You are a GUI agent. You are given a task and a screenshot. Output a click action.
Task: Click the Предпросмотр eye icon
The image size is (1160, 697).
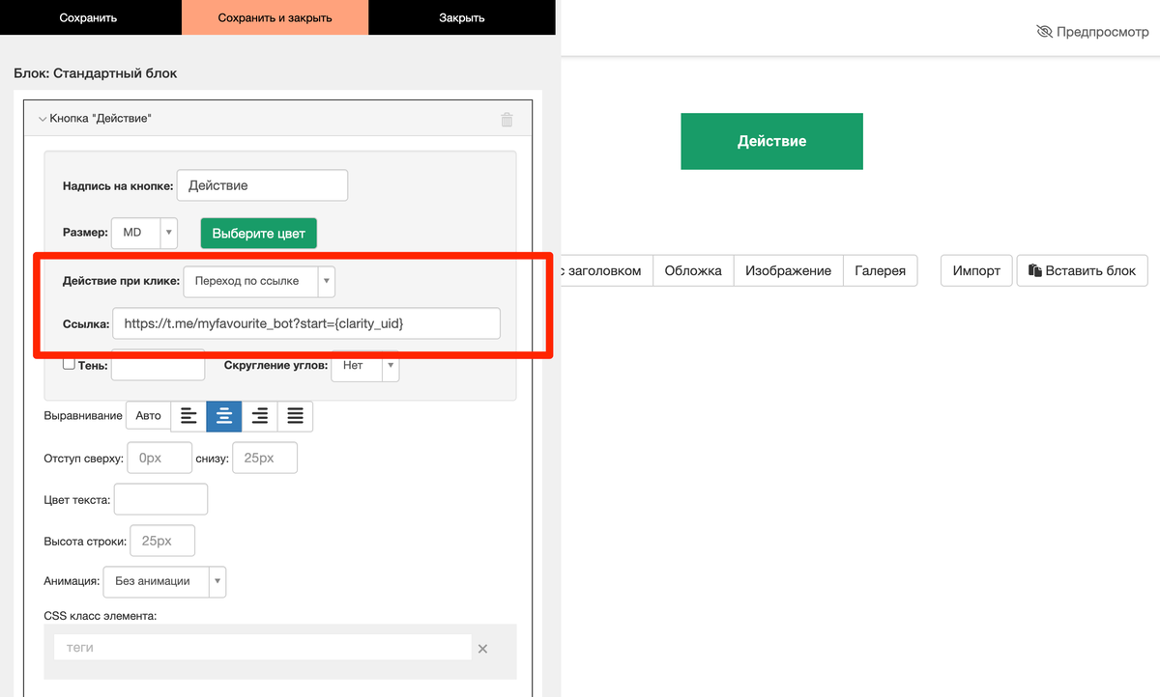coord(1043,32)
